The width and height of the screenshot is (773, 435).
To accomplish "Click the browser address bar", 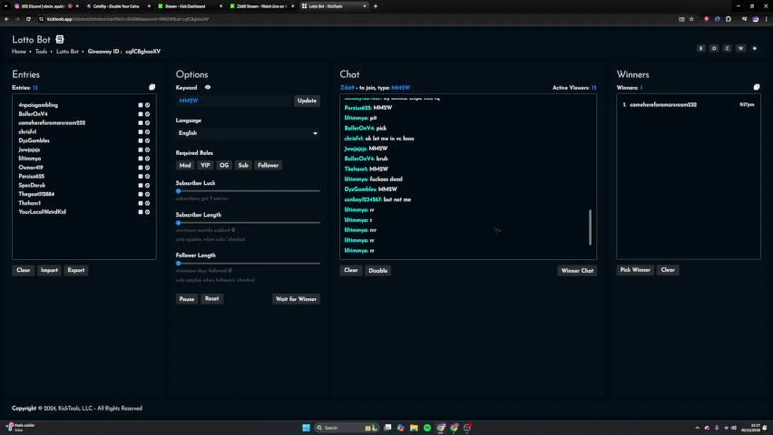I will tap(357, 19).
